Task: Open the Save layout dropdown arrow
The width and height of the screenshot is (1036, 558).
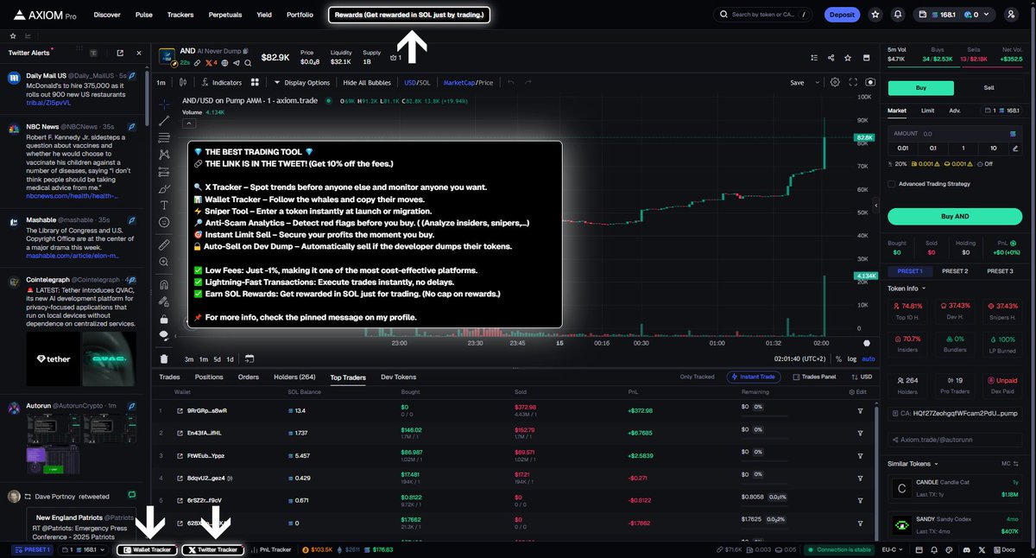Action: [817, 82]
